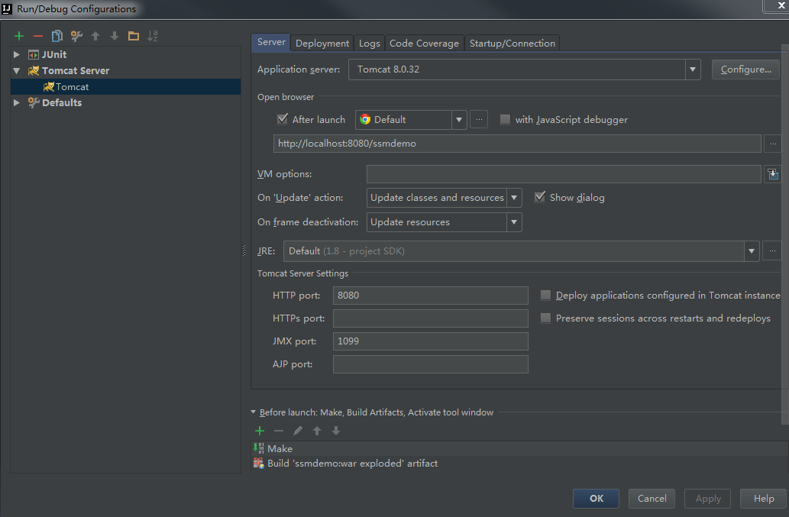The height and width of the screenshot is (517, 789).
Task: Click the HTTPs port field
Action: point(430,318)
